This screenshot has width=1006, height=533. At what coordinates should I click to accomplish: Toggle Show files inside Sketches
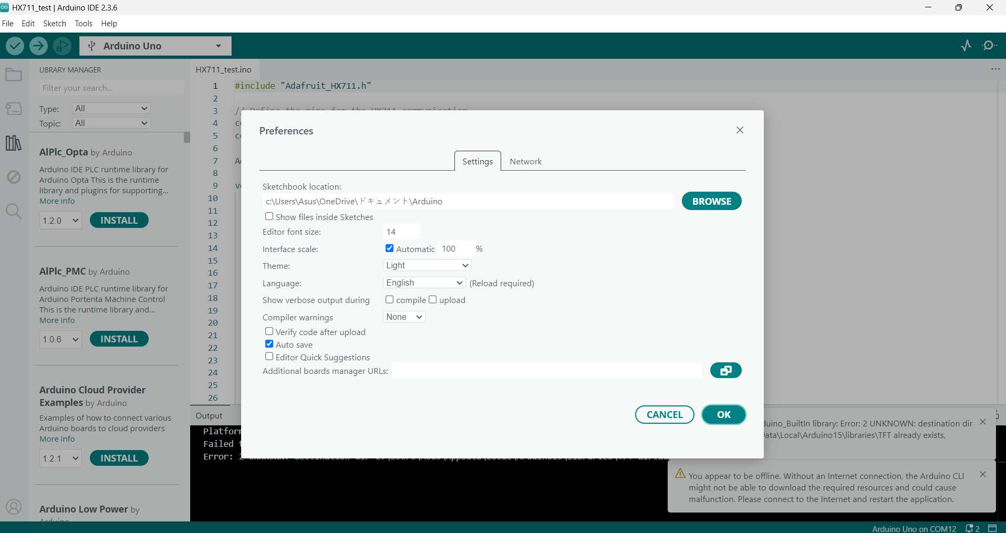[x=269, y=216]
